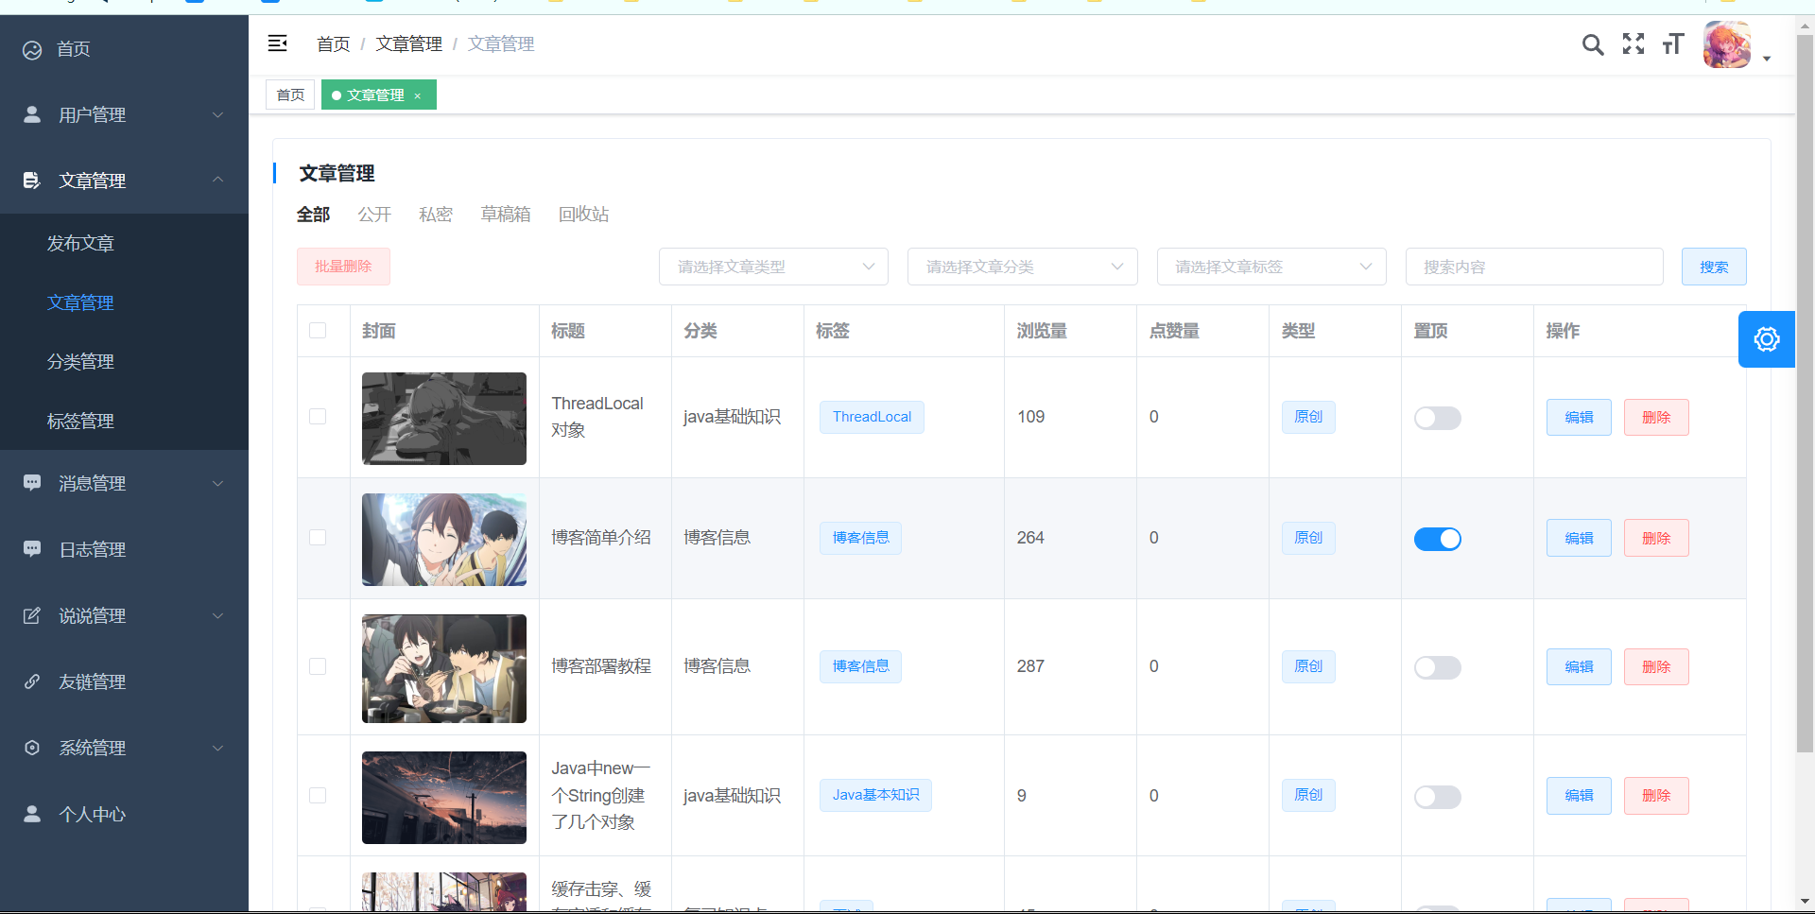This screenshot has height=914, width=1815.
Task: Check the ThreadLocal对象 row checkbox
Action: tap(318, 417)
